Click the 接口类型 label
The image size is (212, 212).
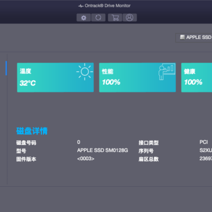pos(148,143)
